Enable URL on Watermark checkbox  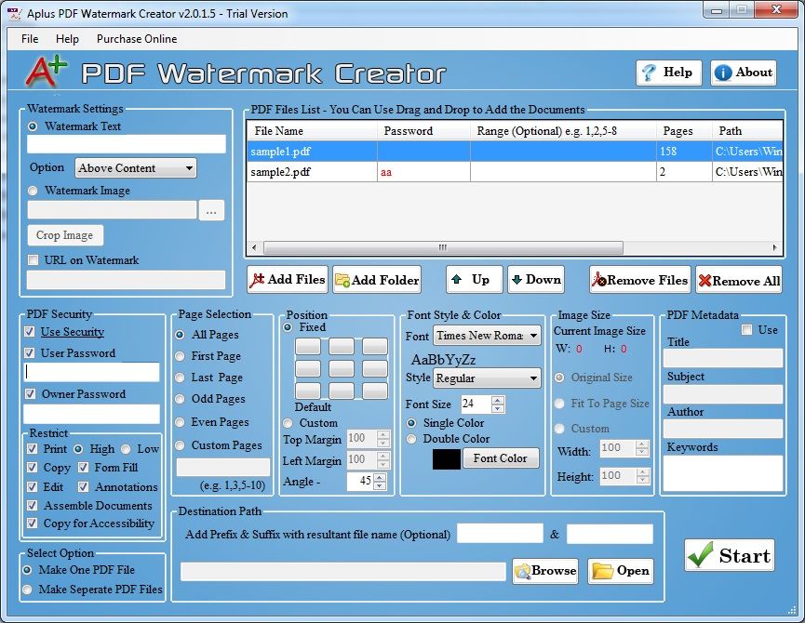tap(34, 260)
